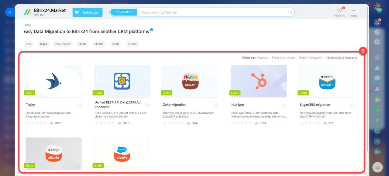
Task: Click the Zoho migration title
Action: pyautogui.click(x=174, y=105)
